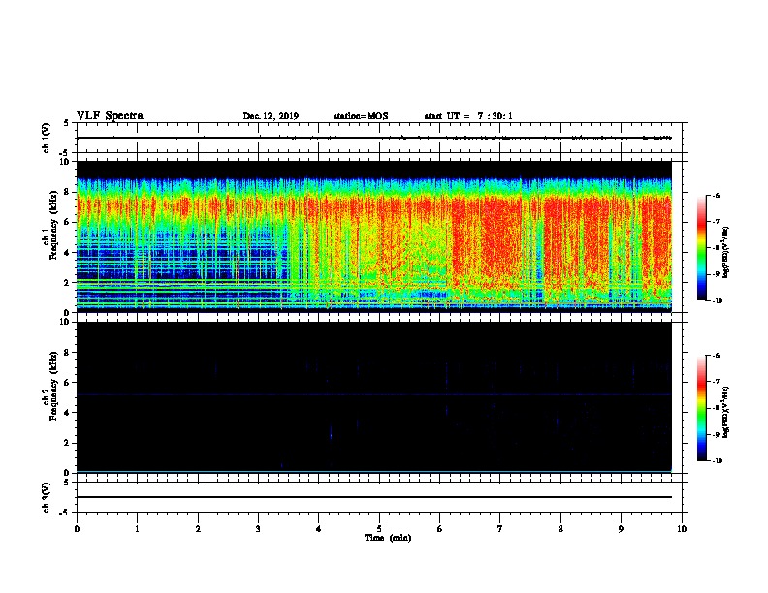Screen dimensions: 768x593
Task: Click the ch.1 spectrogram color bar
Action: pos(701,248)
